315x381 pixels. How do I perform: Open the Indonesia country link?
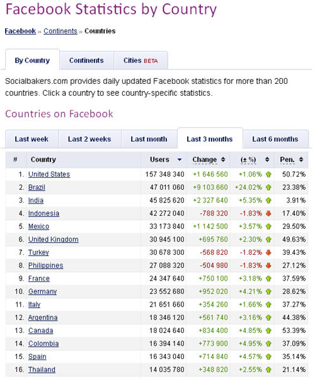point(43,213)
